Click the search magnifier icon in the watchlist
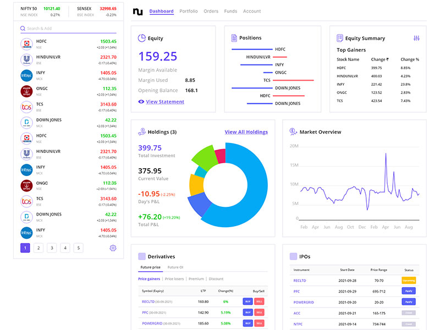Screen dimensions: 440x330 pos(23,29)
